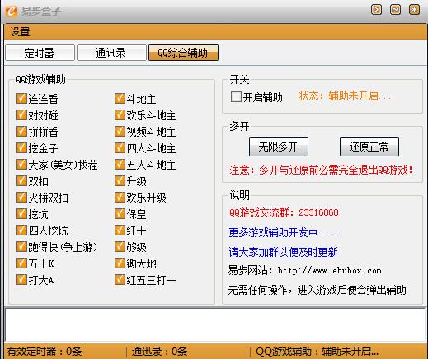This screenshot has height=359, width=428.
Task: Toggle the 对对碰 checkbox
Action: click(x=21, y=115)
